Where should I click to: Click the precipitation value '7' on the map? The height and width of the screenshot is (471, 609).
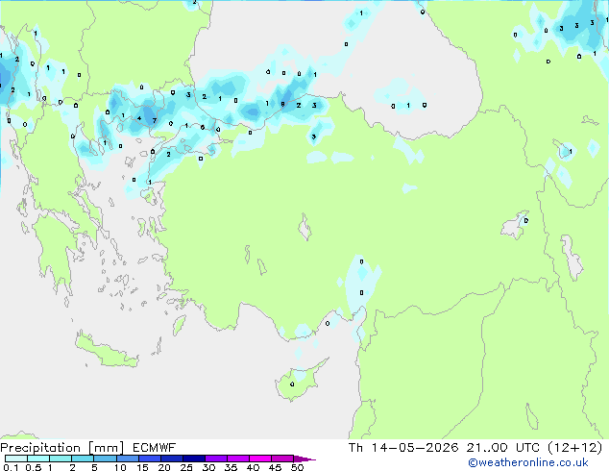point(155,121)
